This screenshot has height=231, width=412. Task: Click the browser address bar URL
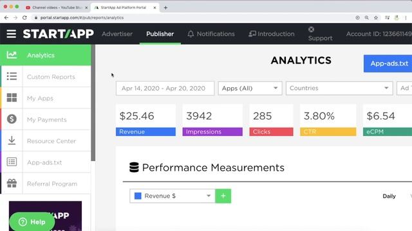(x=82, y=17)
